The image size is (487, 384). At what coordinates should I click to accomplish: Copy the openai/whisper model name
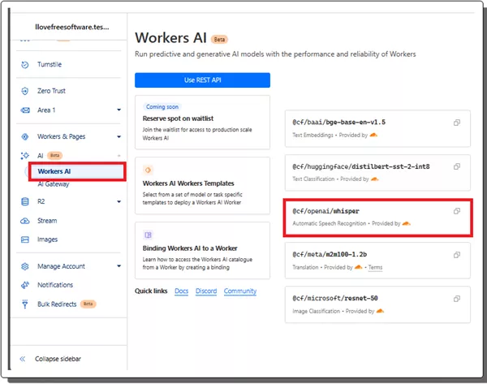[456, 211]
